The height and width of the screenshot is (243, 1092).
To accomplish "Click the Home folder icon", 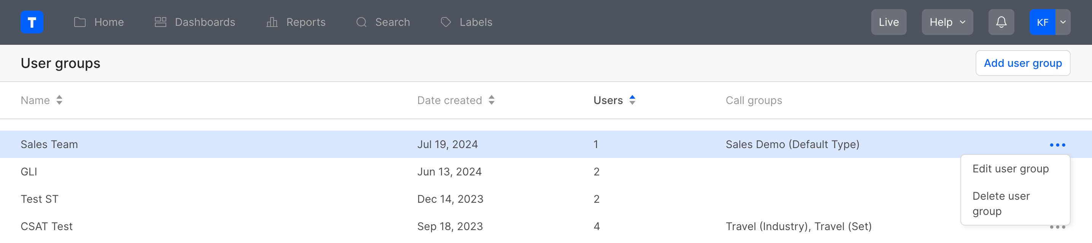I will tap(79, 22).
